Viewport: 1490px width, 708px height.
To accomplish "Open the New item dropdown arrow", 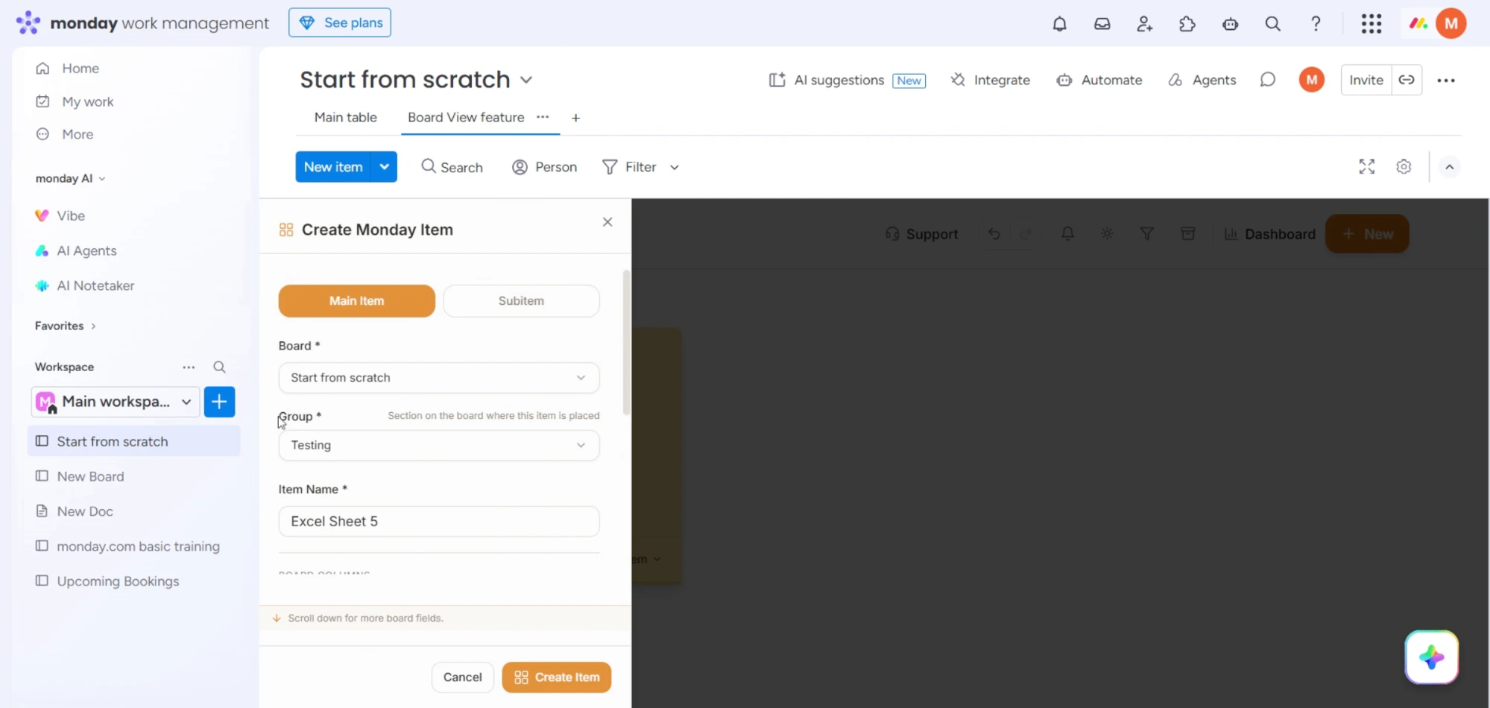I will pos(384,167).
